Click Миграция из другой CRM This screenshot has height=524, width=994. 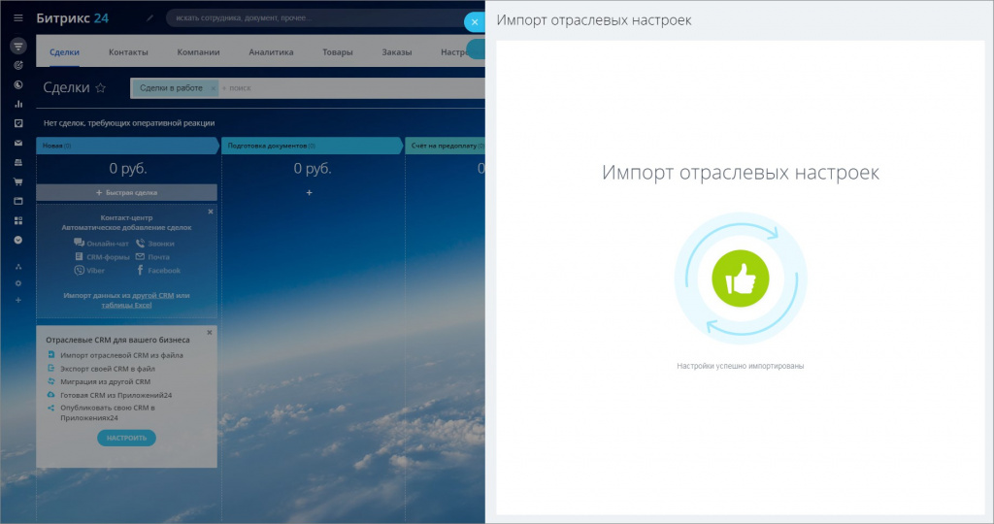(x=105, y=382)
